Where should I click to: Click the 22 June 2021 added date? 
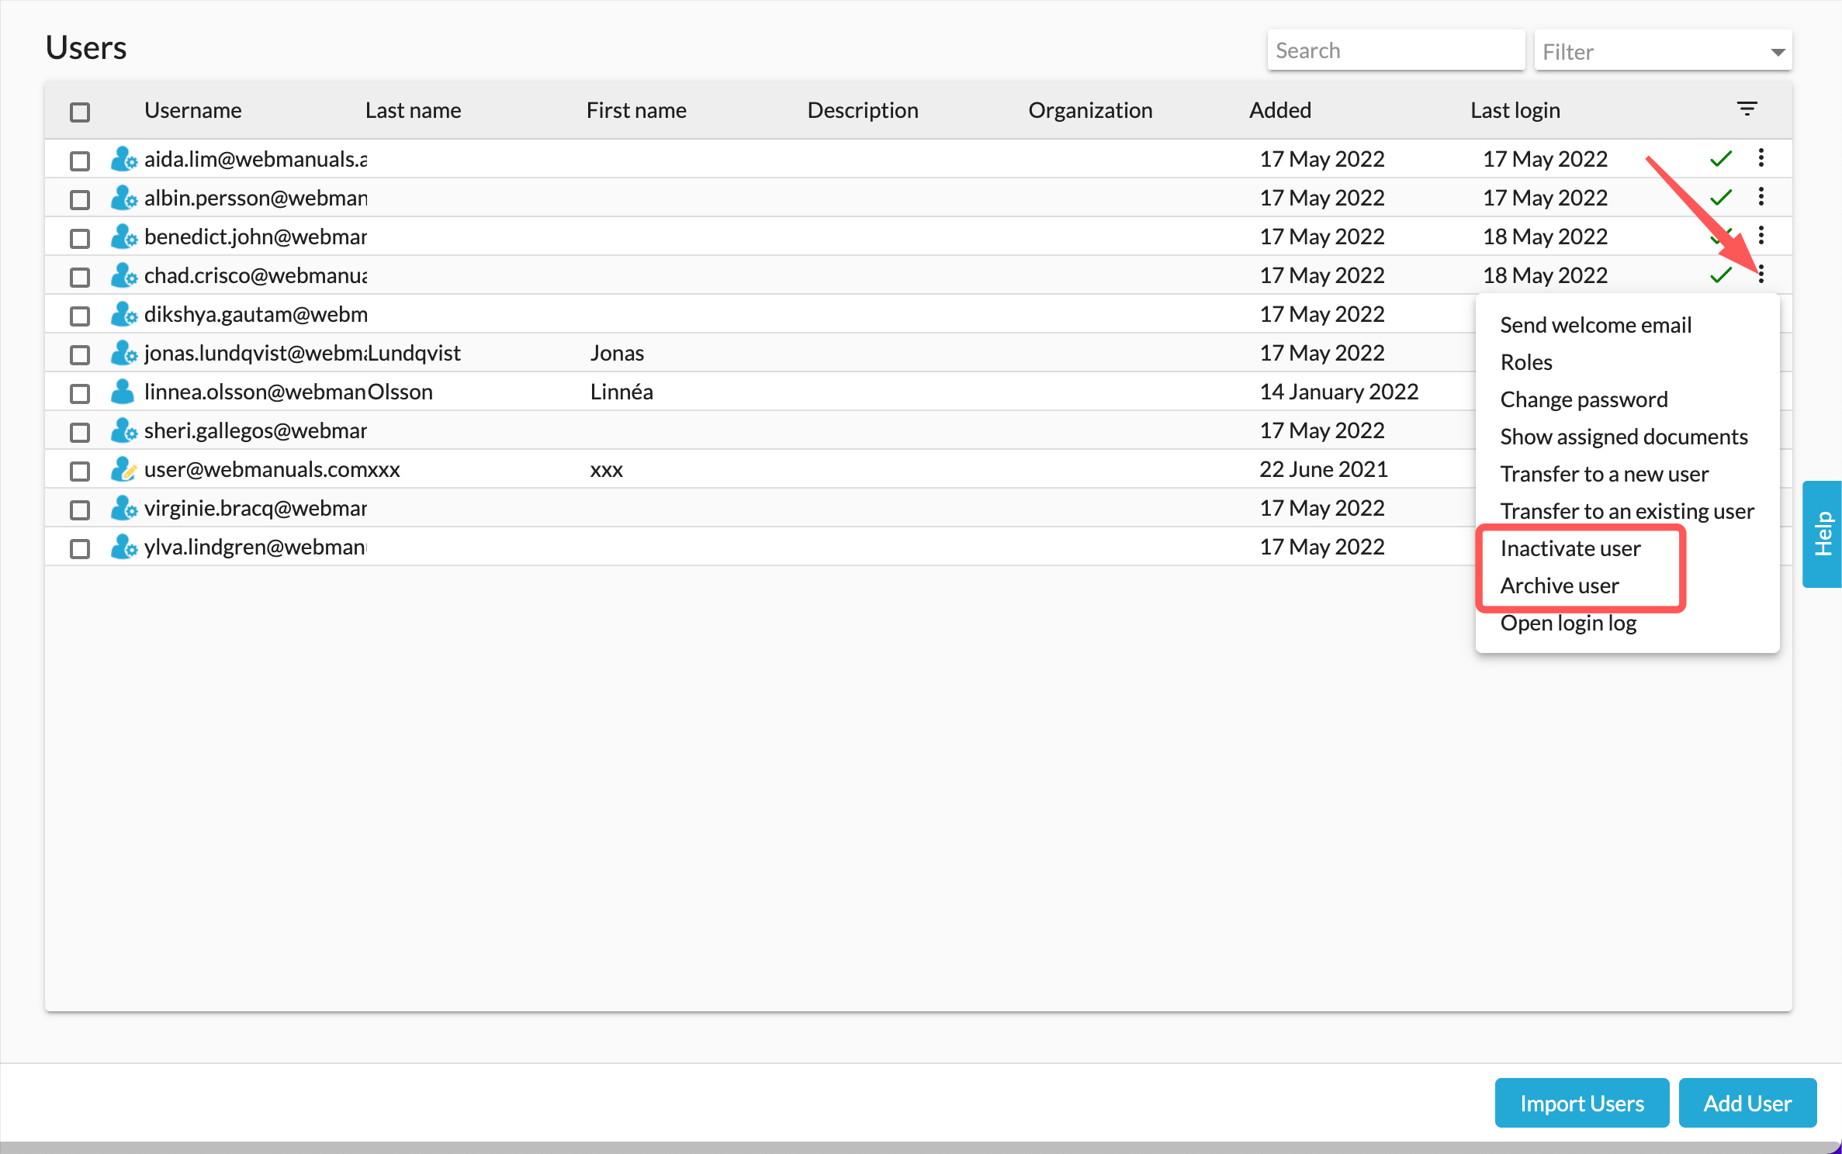pyautogui.click(x=1323, y=469)
